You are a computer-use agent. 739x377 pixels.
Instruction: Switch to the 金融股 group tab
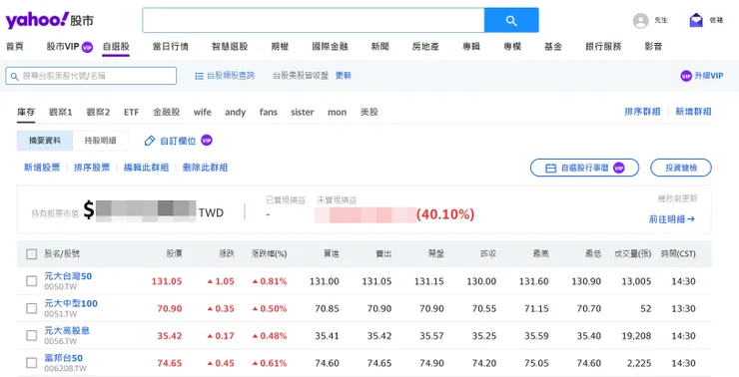167,112
